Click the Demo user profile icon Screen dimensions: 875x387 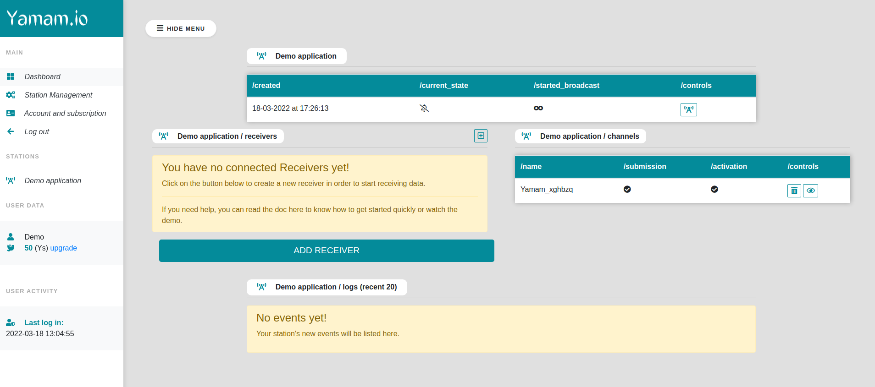[x=11, y=237]
